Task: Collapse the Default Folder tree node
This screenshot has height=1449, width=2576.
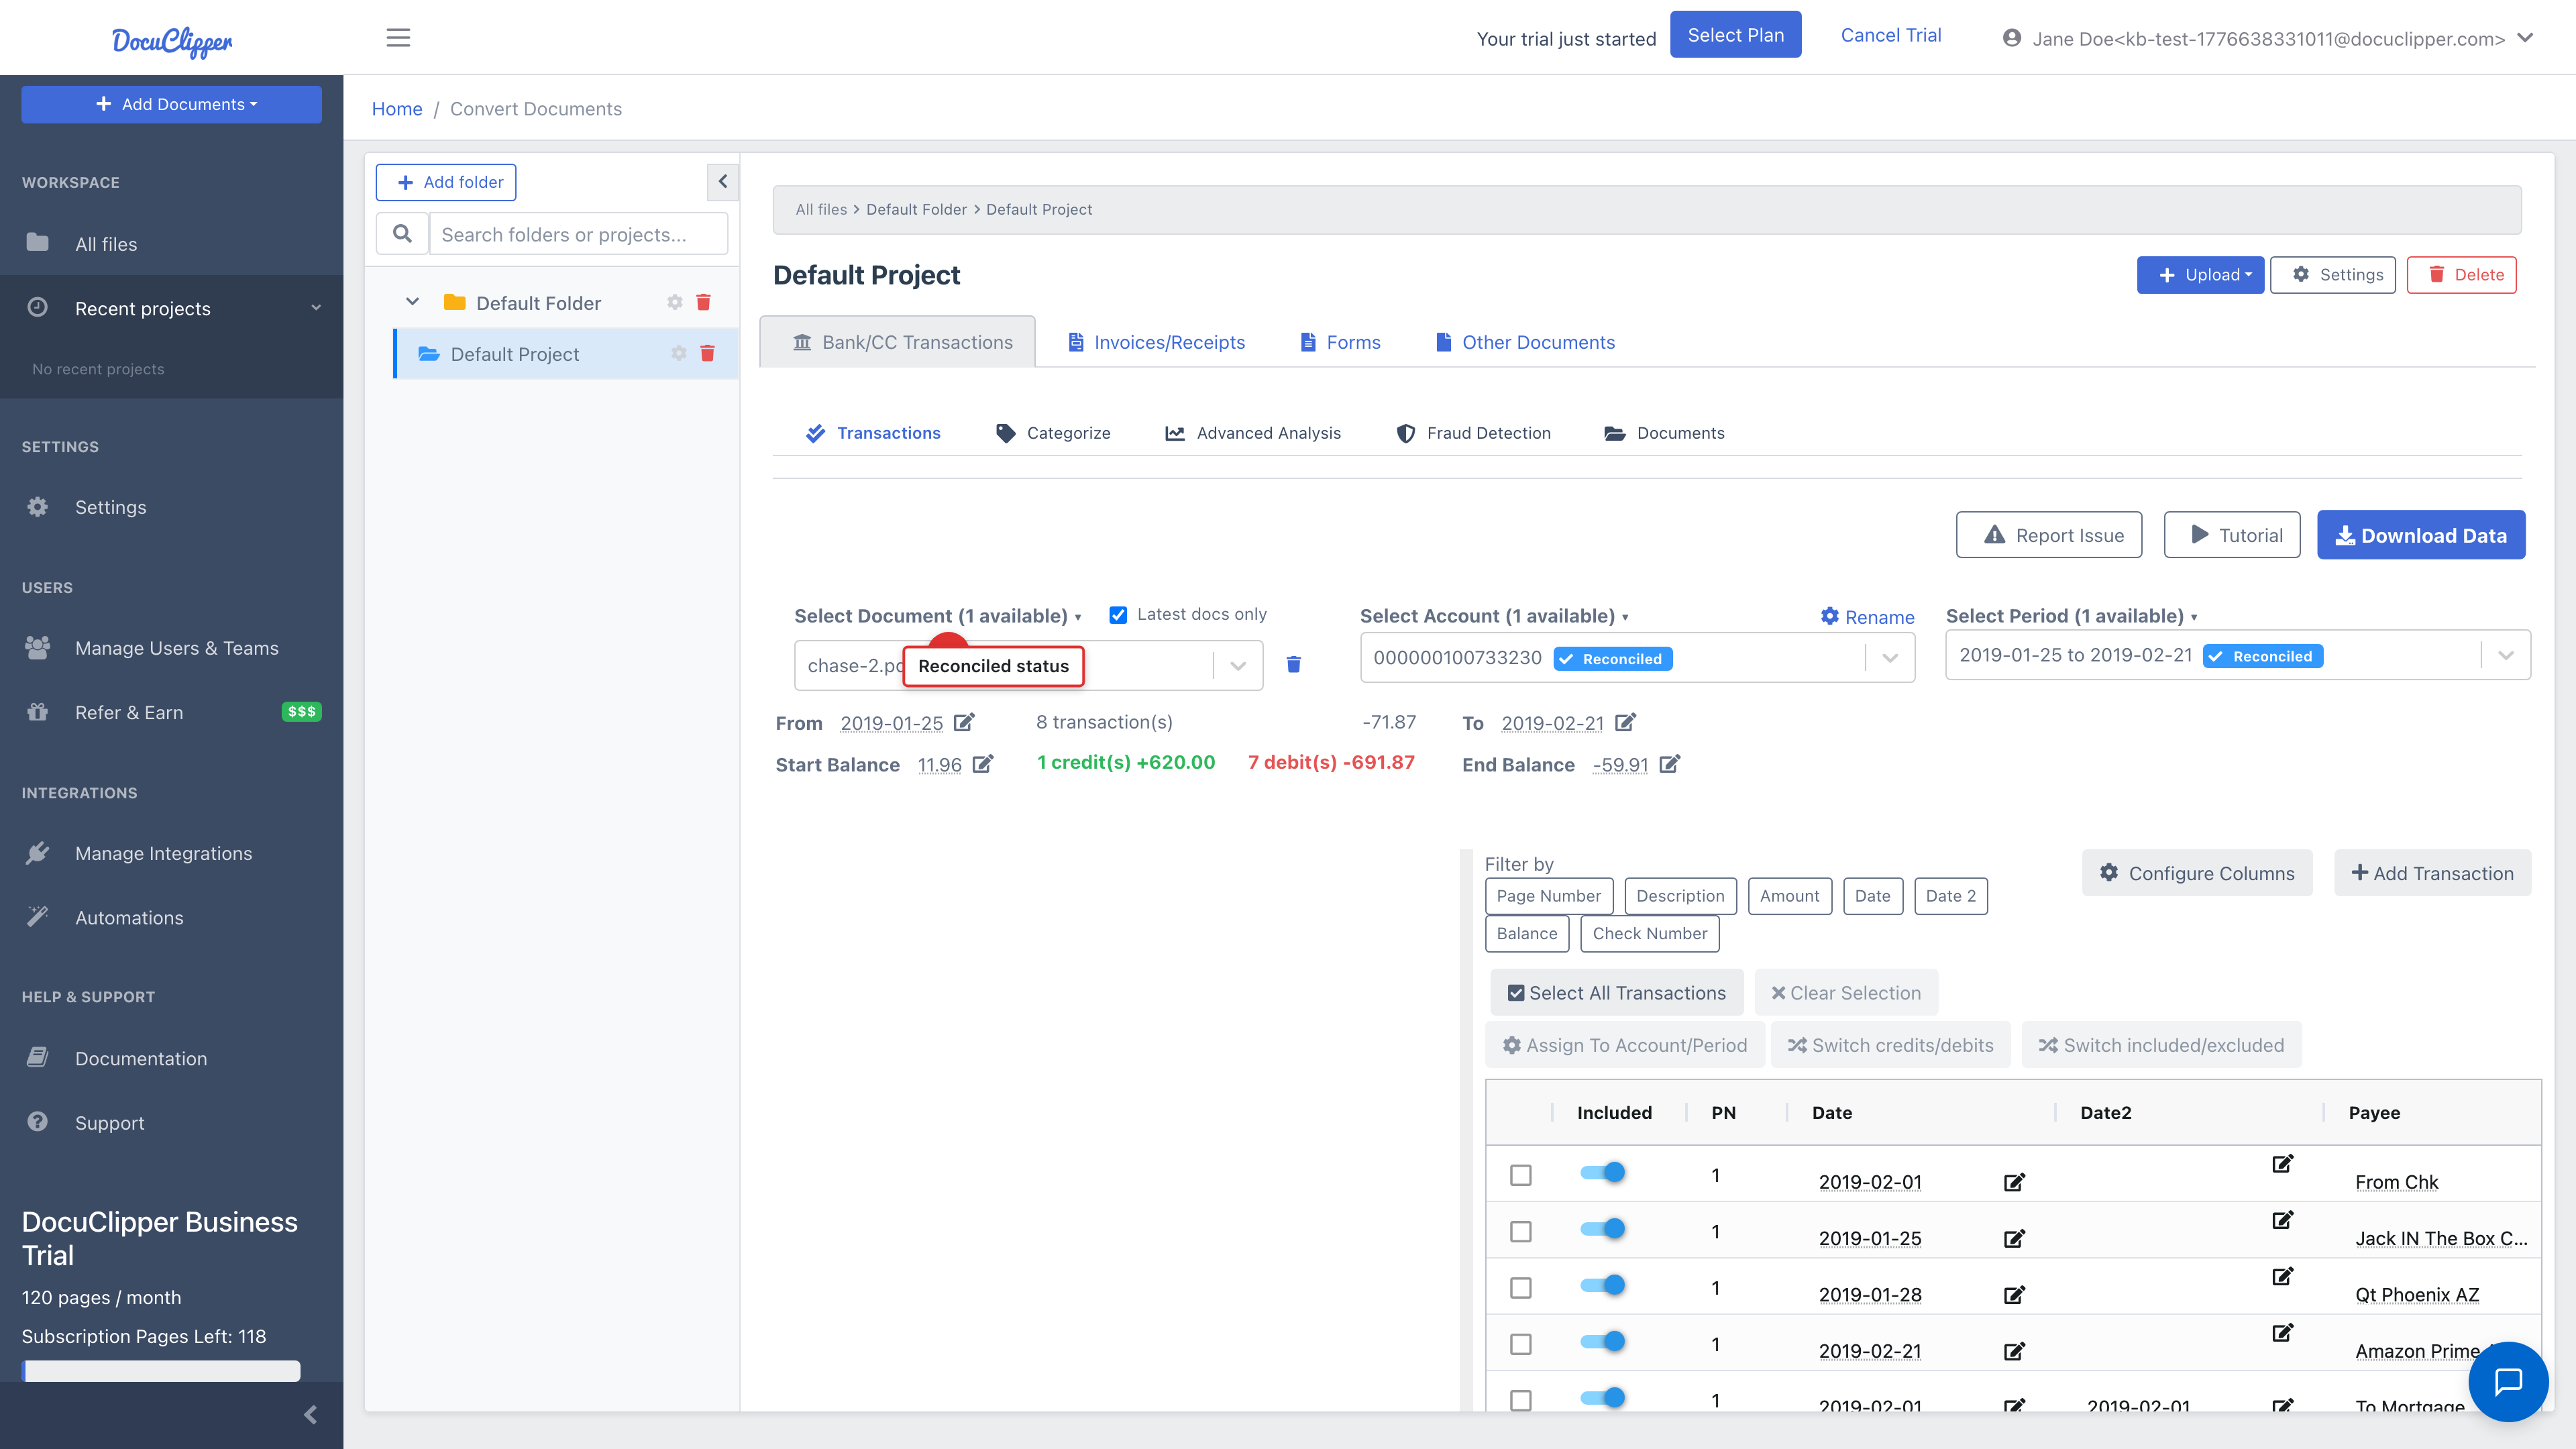Action: (412, 301)
